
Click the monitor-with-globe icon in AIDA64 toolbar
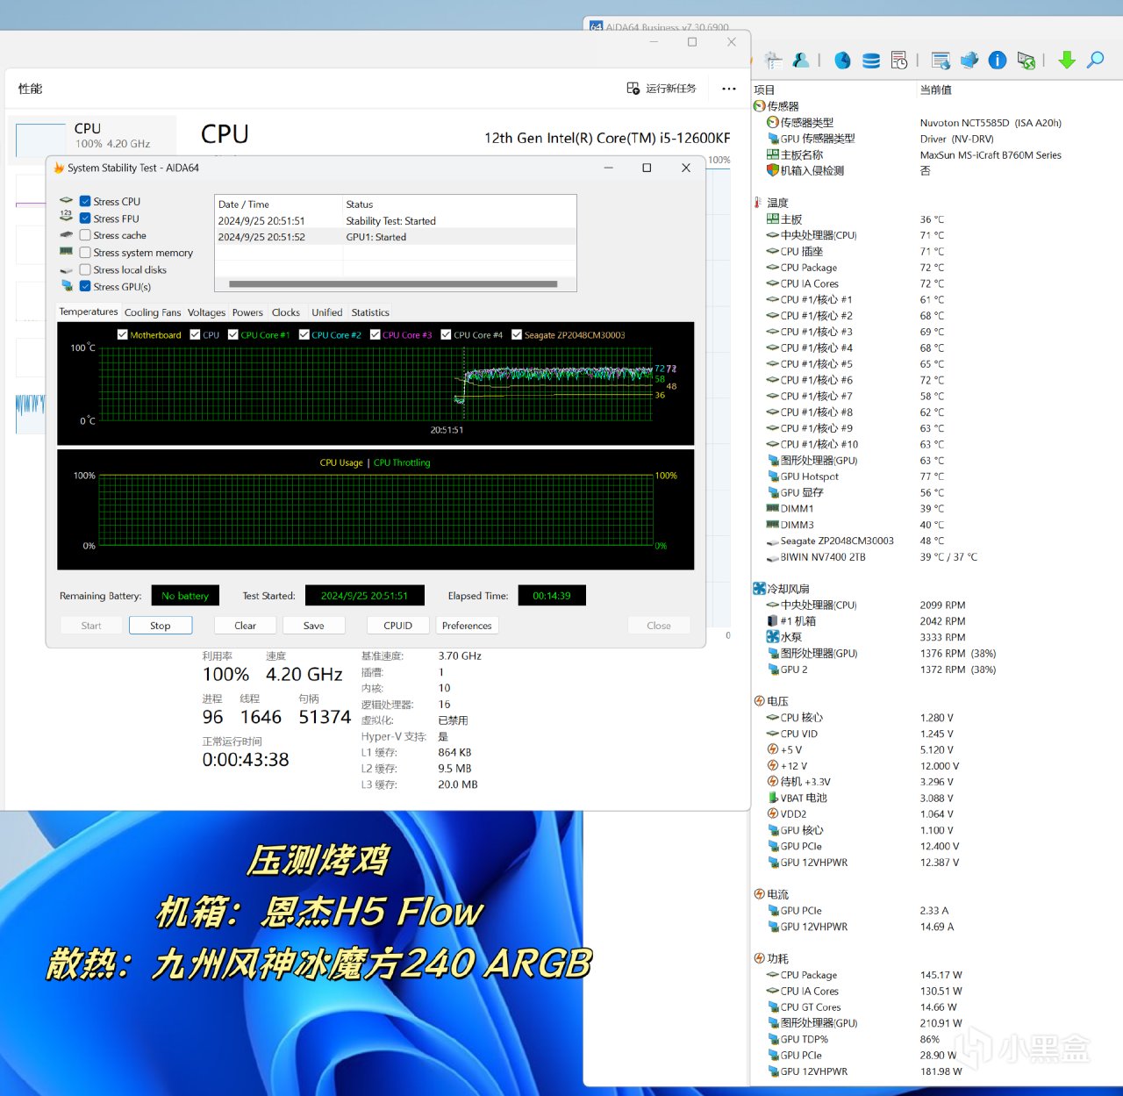[969, 60]
